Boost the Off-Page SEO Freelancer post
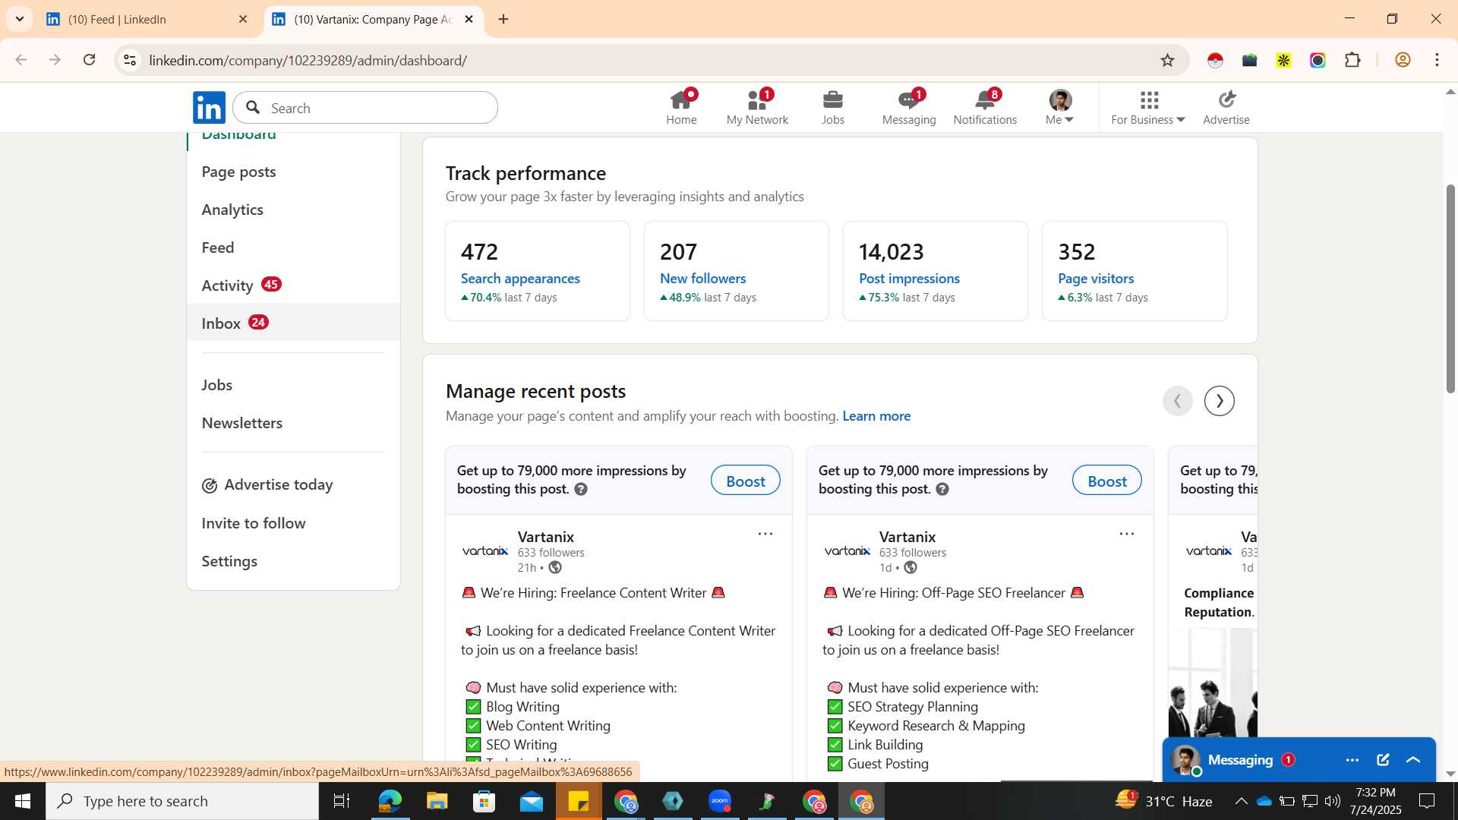 1106,481
